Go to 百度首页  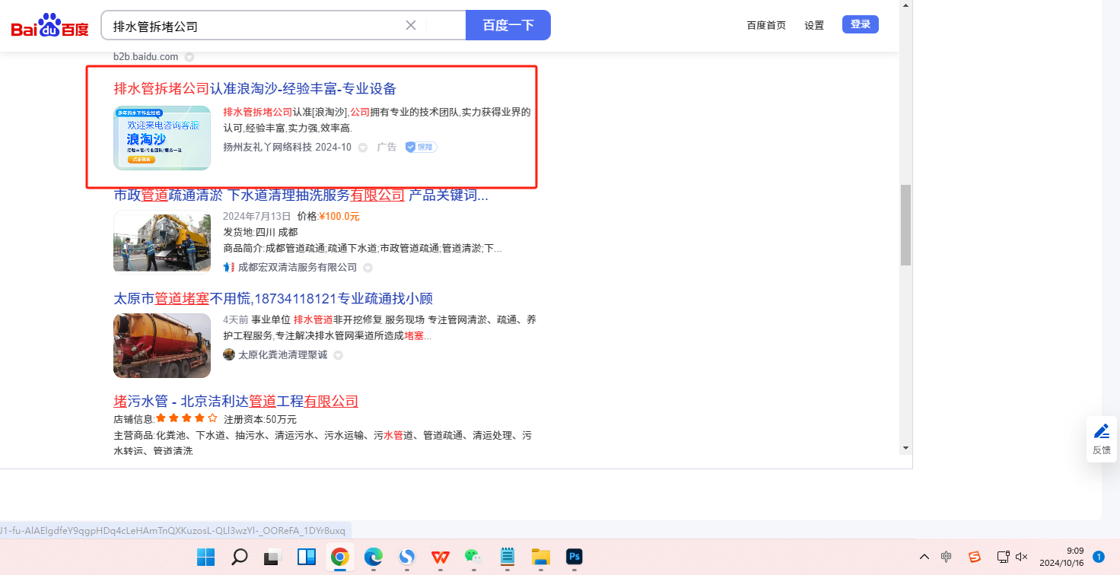[x=766, y=25]
